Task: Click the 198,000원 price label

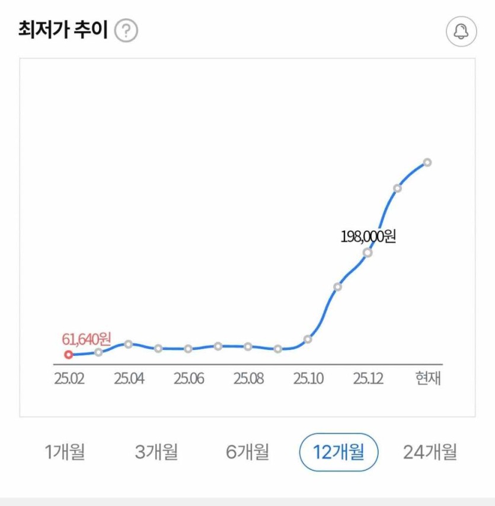Action: pyautogui.click(x=368, y=236)
